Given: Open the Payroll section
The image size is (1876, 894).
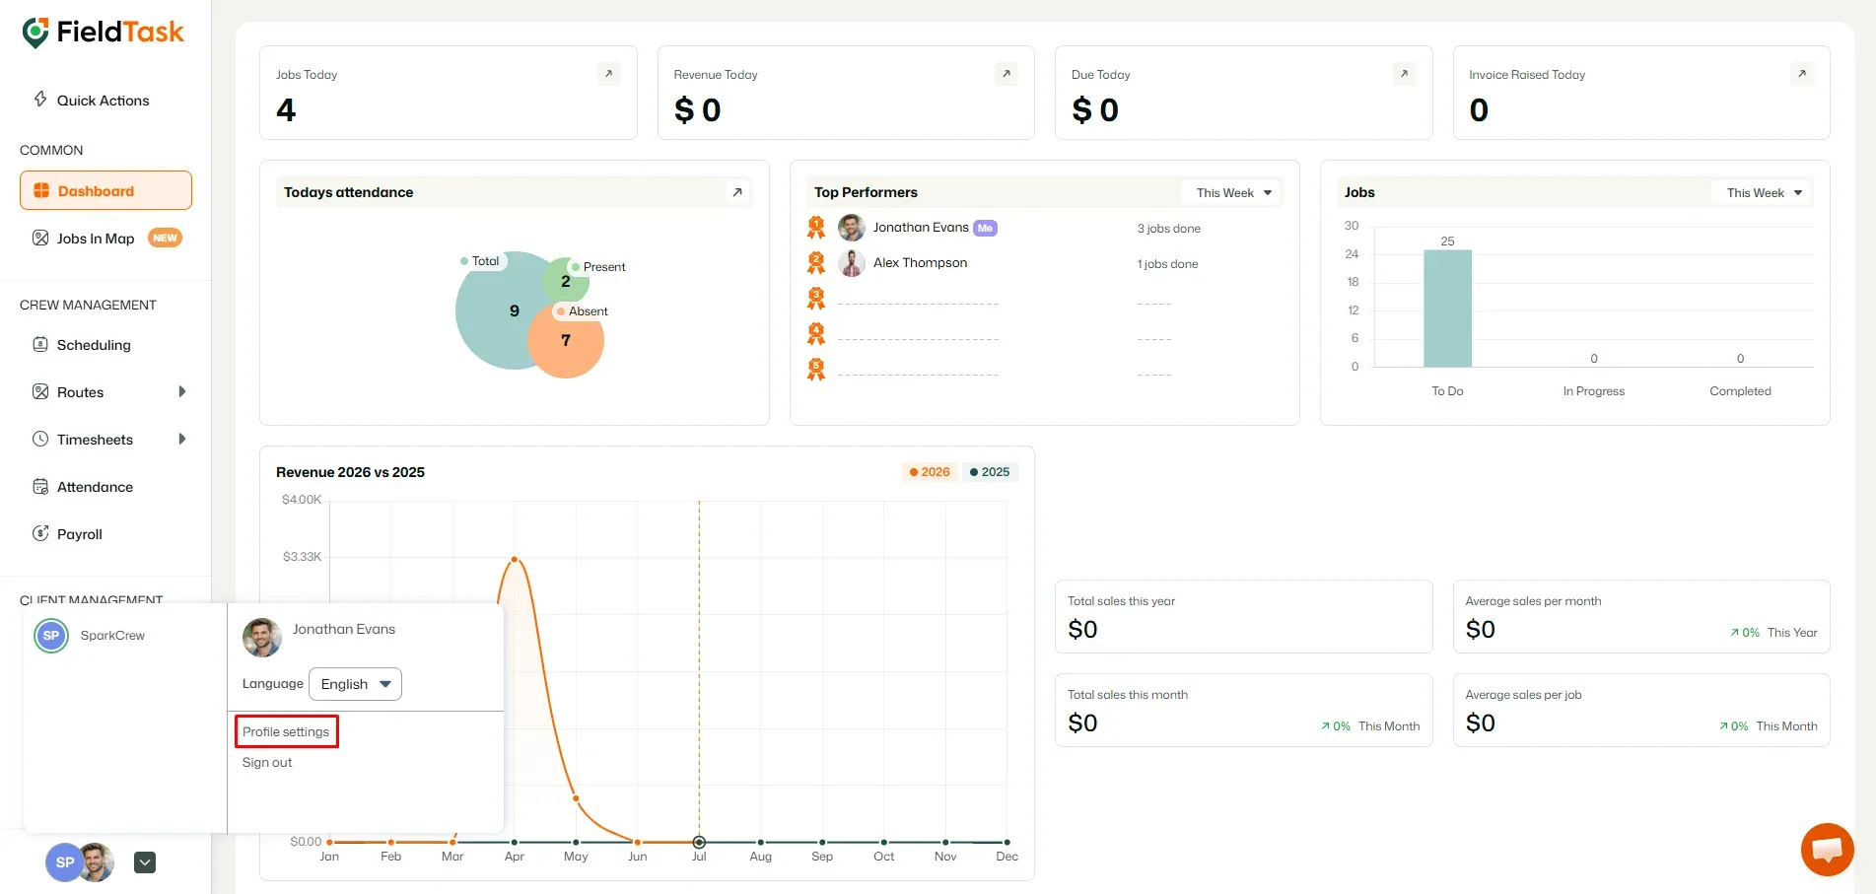Looking at the screenshot, I should pos(80,534).
